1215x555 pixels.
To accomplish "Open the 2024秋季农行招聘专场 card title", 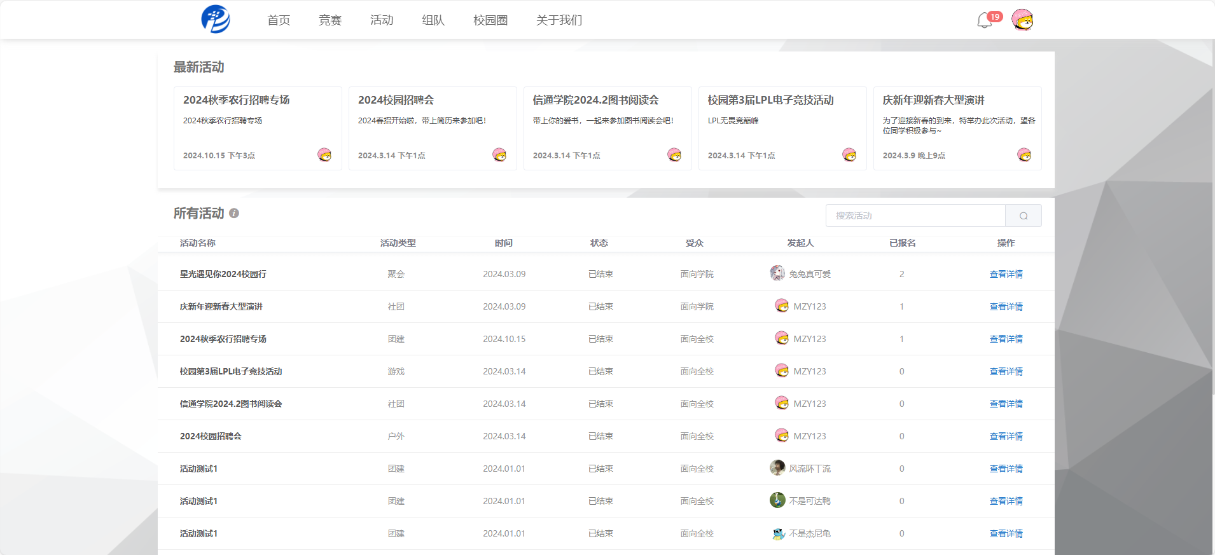I will [237, 100].
